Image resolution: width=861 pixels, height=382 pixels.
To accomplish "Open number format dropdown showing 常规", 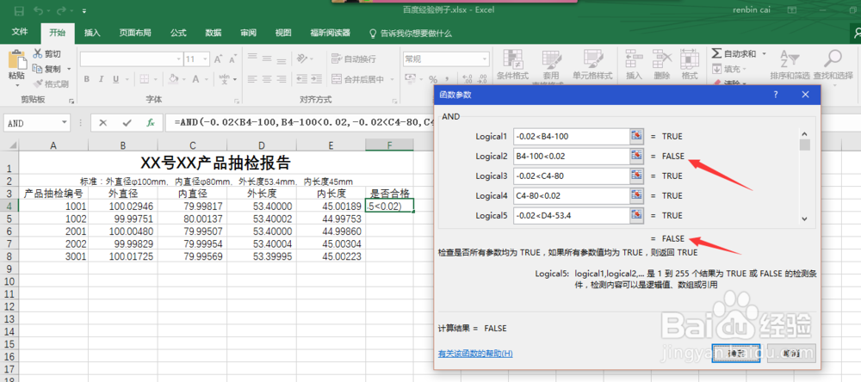I will click(485, 59).
